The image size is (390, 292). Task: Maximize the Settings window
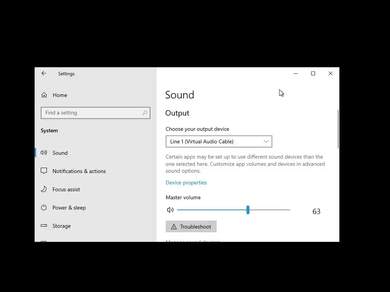click(313, 73)
